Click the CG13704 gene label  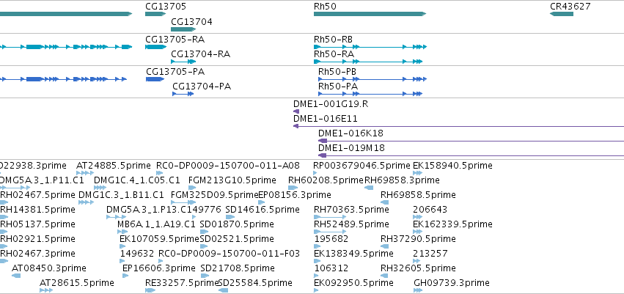(x=191, y=22)
